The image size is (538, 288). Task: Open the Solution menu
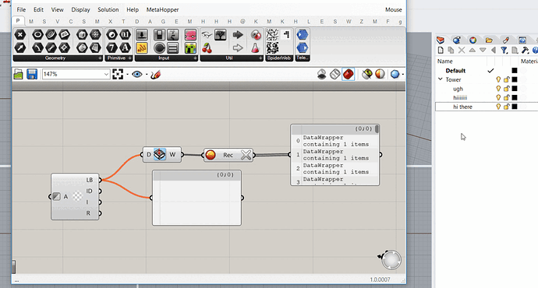click(x=108, y=9)
